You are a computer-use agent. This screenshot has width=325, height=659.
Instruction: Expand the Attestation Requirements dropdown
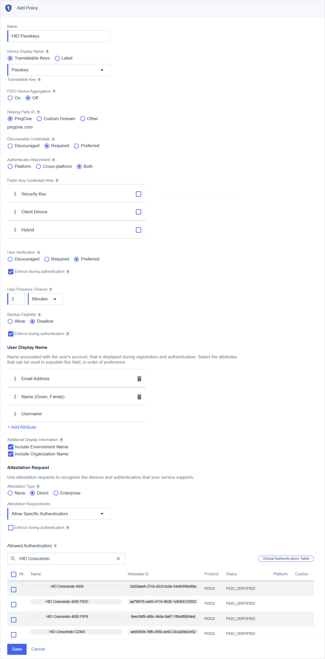pyautogui.click(x=59, y=514)
